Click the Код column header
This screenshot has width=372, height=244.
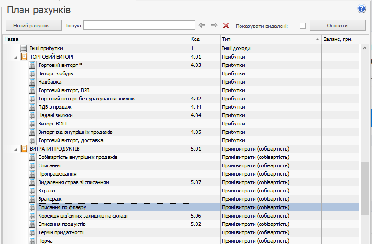coord(203,39)
